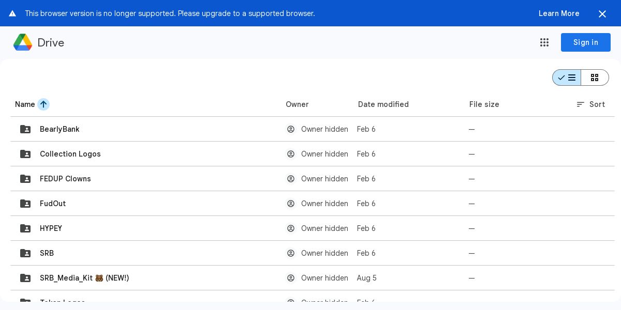
Task: Click the owner avatar icon in Collection Logos row
Action: click(x=291, y=154)
